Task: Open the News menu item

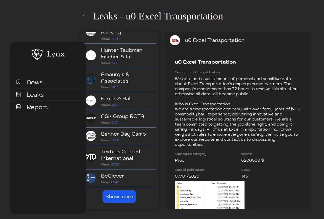Action: point(34,82)
